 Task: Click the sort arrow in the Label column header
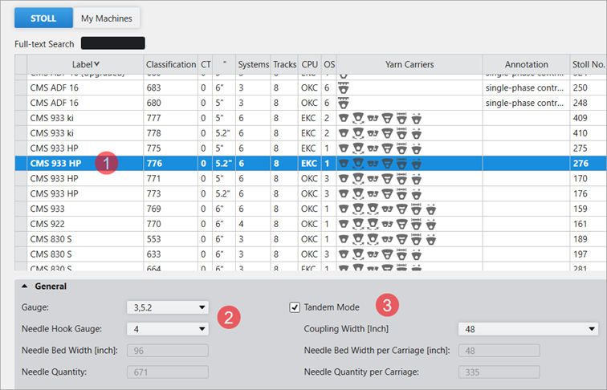coord(97,64)
